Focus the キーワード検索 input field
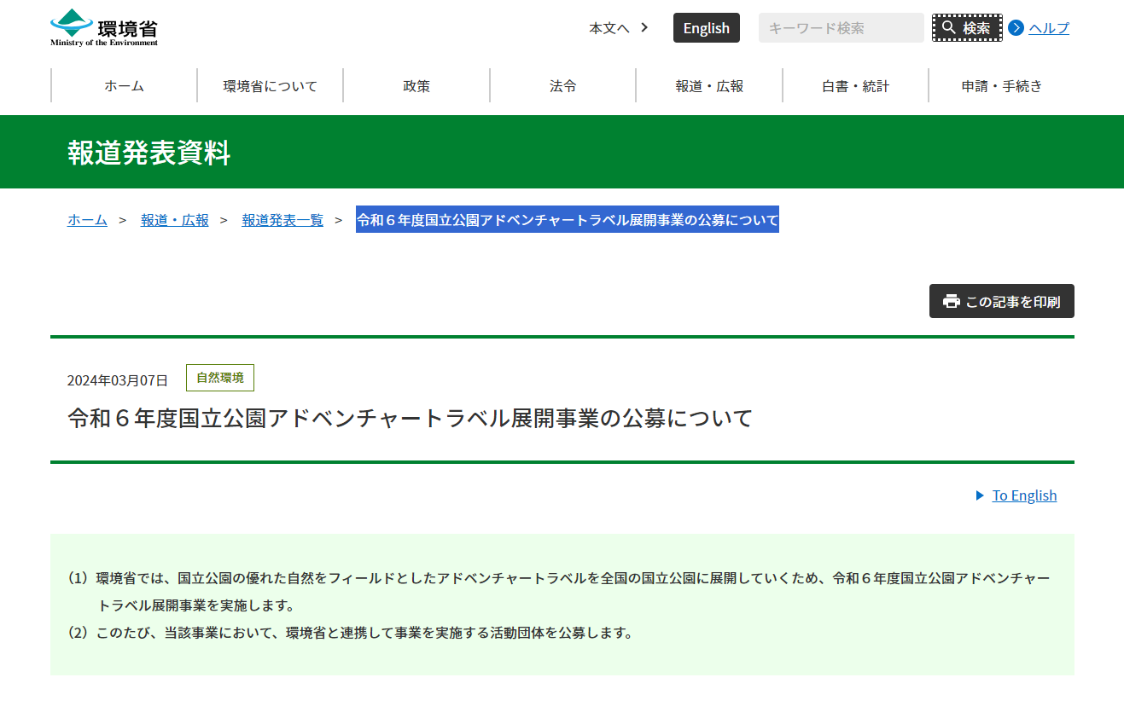 point(841,27)
